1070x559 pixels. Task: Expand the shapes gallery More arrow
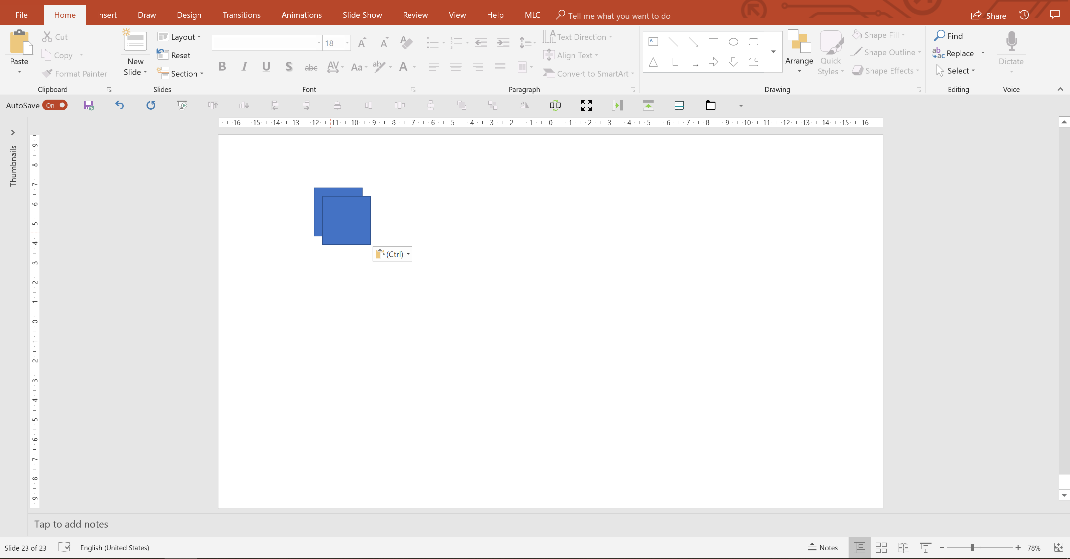[773, 51]
